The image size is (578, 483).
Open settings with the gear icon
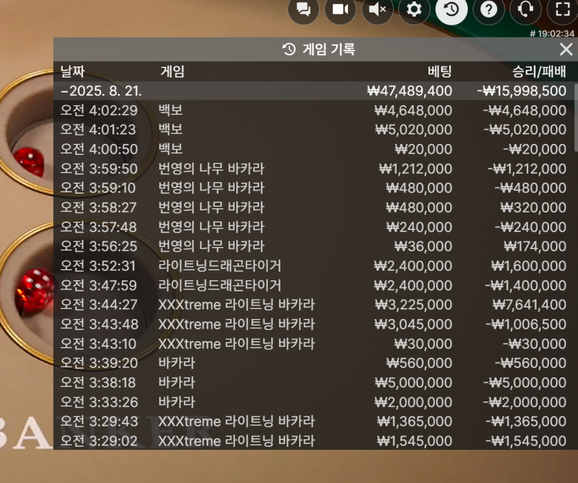click(414, 9)
